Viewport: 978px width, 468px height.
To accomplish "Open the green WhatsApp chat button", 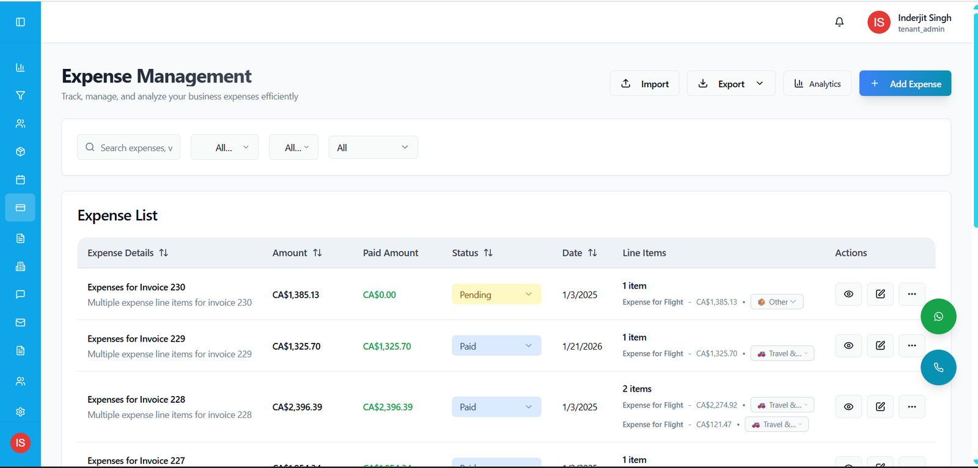I will [x=938, y=317].
